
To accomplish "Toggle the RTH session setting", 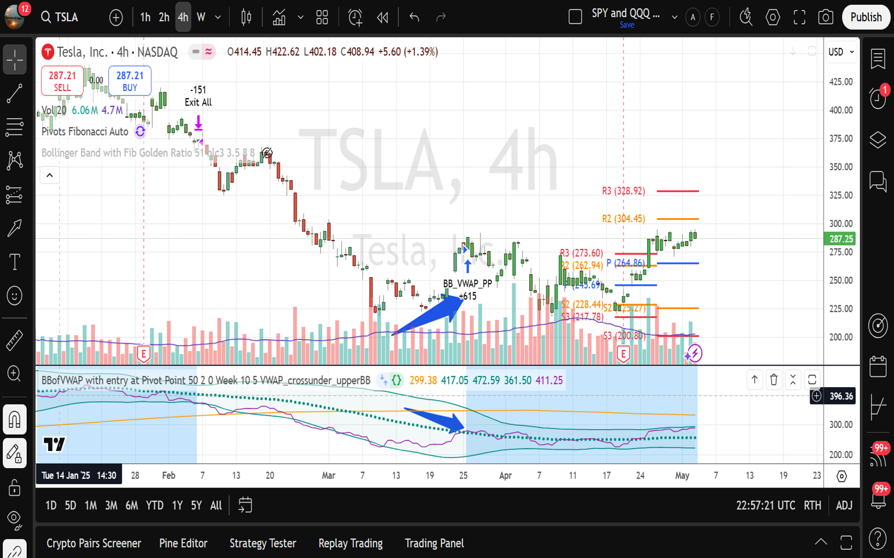I will click(x=812, y=506).
